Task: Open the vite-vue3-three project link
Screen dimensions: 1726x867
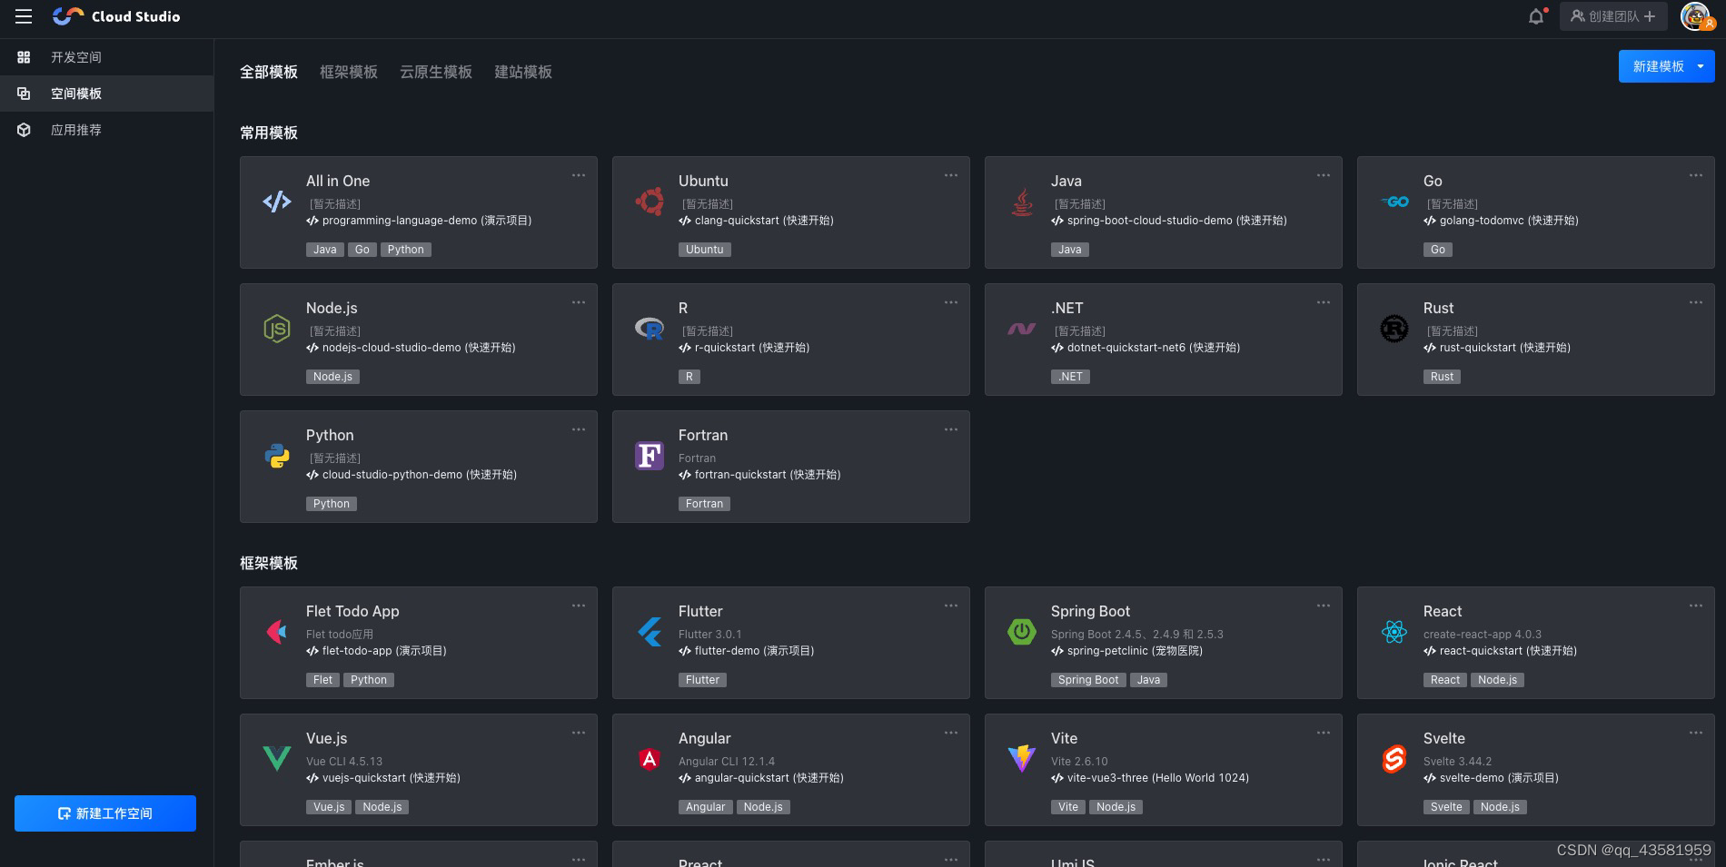Action: point(1150,778)
